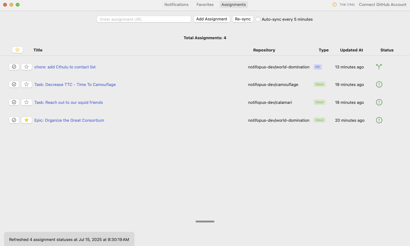410x246 pixels.
Task: Click the Updated At column header
Action: pyautogui.click(x=351, y=50)
